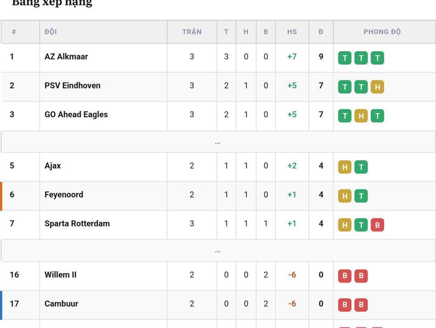
Task: Open the PSV Eindhoven team link
Action: tap(72, 85)
